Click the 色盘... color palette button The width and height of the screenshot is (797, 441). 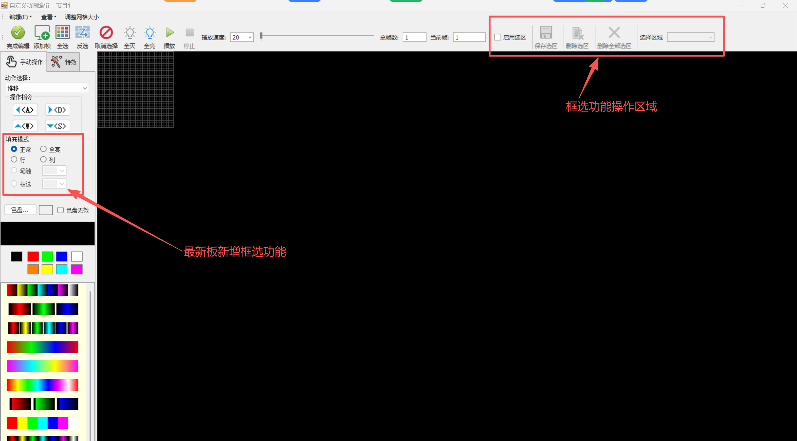(20, 210)
